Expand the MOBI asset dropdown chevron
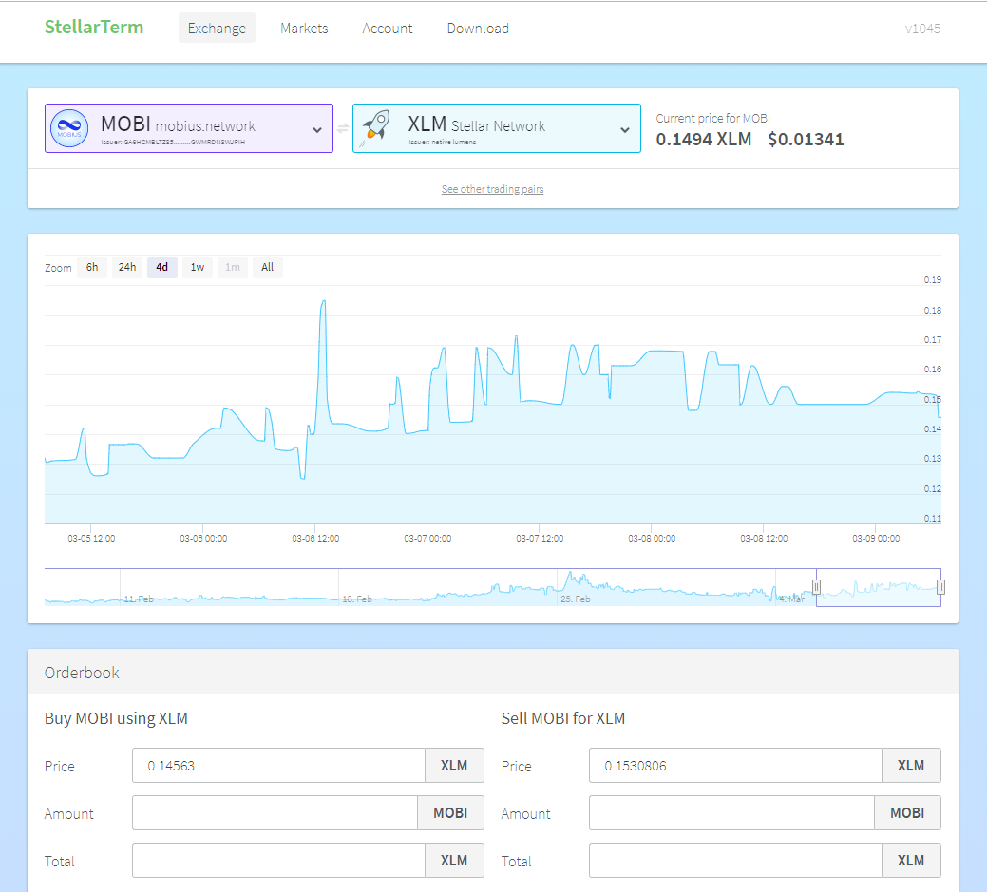The width and height of the screenshot is (987, 894). click(317, 129)
